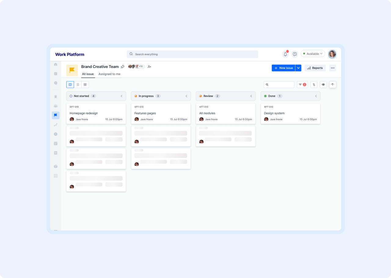Collapse the Not started column
This screenshot has height=278, width=391.
click(122, 96)
